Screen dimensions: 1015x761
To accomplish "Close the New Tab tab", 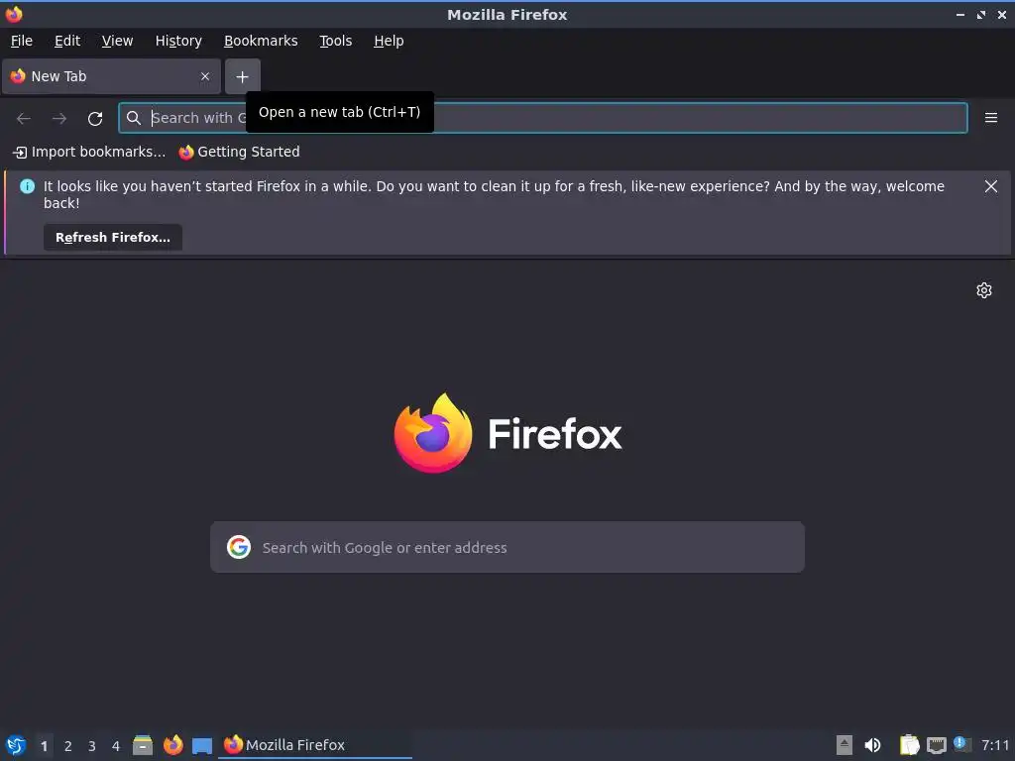I will coord(205,76).
